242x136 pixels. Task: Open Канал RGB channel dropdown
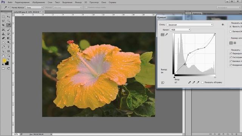[x=180, y=29]
